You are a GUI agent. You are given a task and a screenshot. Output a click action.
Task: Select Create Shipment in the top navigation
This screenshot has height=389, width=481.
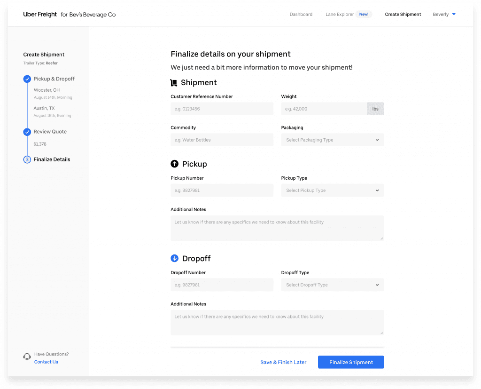coord(403,15)
